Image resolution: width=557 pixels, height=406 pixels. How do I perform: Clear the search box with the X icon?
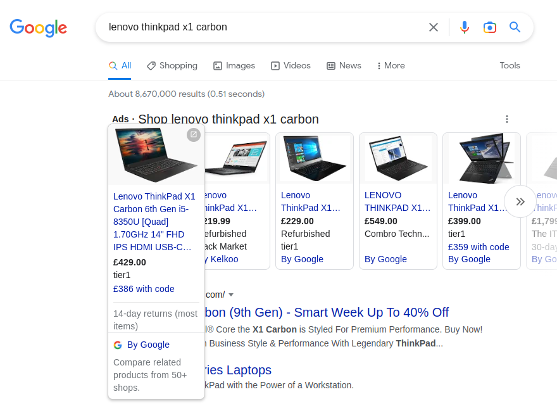click(434, 27)
